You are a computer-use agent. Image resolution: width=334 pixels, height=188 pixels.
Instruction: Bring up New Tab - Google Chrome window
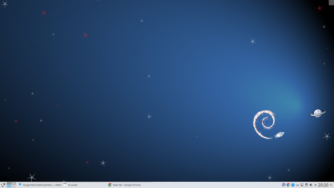click(x=129, y=185)
